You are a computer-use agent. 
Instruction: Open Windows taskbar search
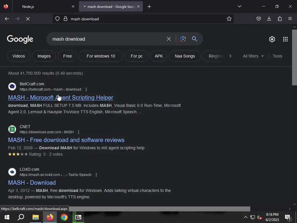(x=21, y=217)
